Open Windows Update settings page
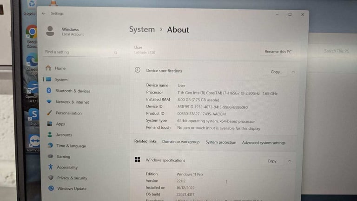 click(x=72, y=188)
